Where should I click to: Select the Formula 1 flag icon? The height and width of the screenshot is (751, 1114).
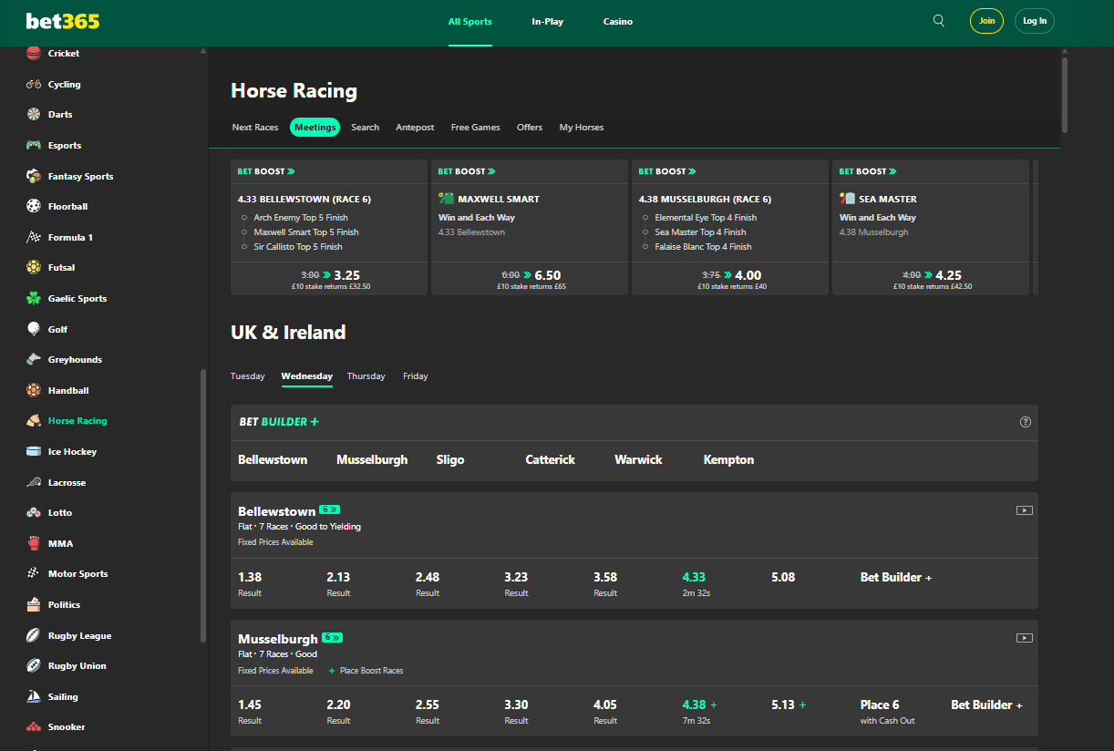point(34,237)
